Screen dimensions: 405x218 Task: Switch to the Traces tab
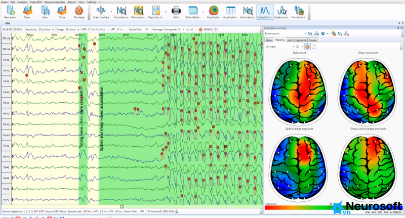[312, 40]
